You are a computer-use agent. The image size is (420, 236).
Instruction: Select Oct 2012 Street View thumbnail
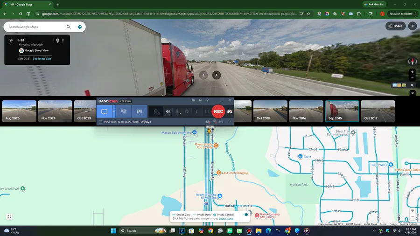(378, 111)
